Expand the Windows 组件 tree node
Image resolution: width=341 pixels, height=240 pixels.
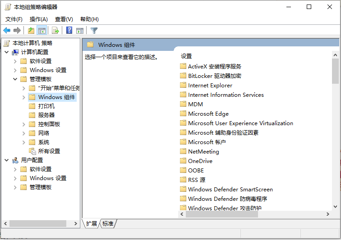tap(24, 97)
